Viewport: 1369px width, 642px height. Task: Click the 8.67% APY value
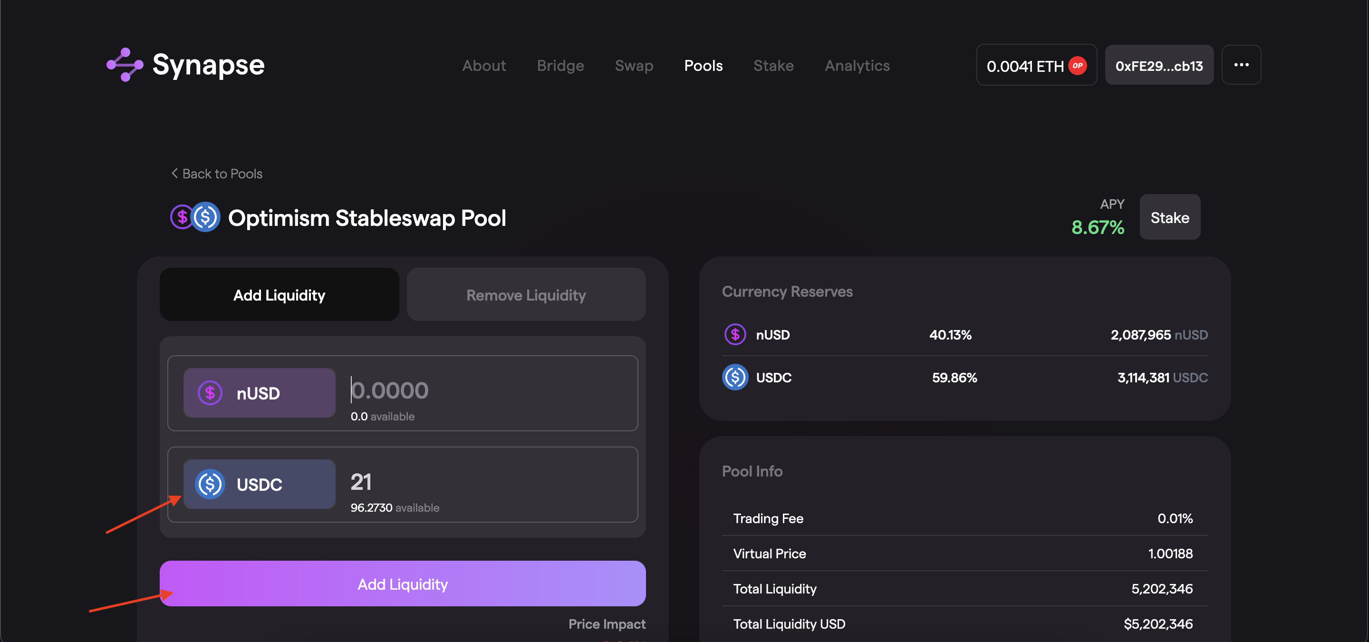(x=1098, y=227)
